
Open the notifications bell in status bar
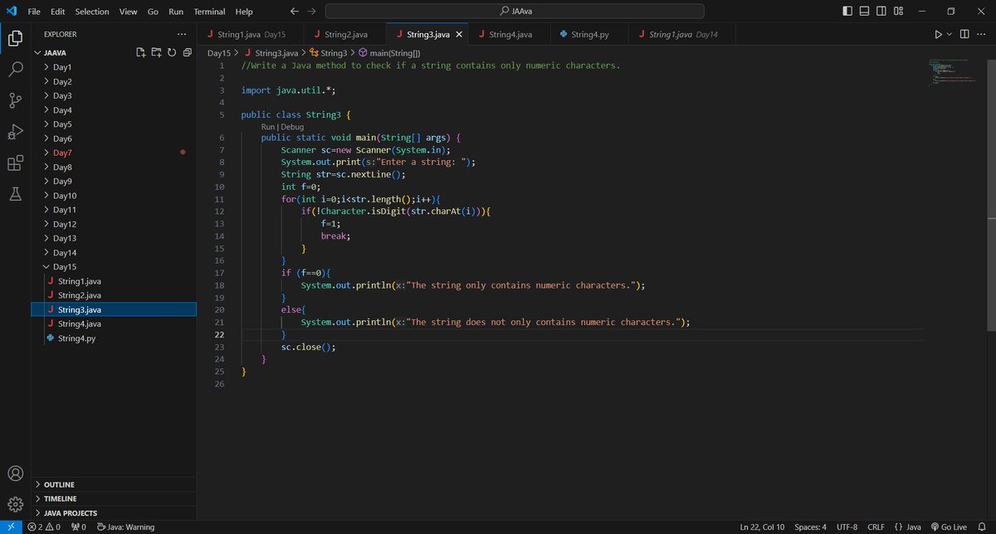coord(982,527)
